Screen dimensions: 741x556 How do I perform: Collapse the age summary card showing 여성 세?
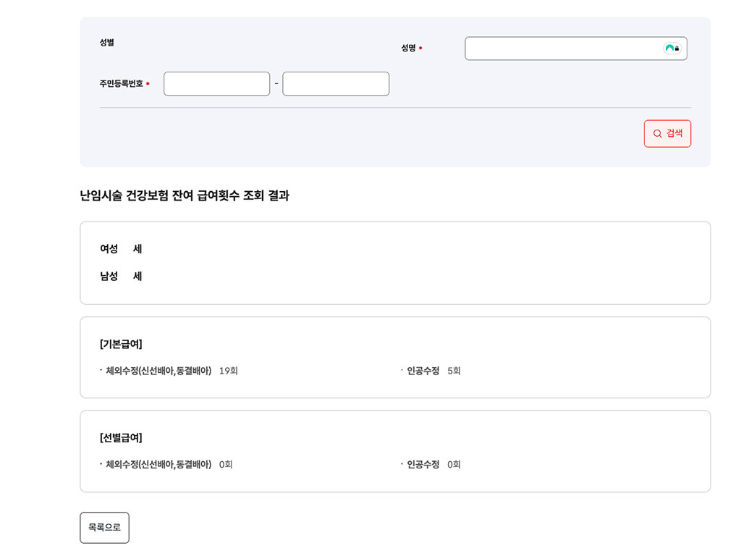coord(394,262)
